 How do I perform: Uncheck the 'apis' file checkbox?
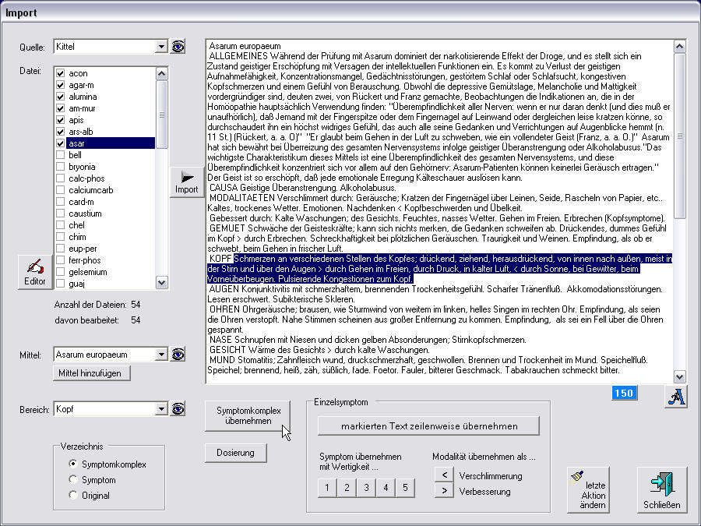click(61, 122)
